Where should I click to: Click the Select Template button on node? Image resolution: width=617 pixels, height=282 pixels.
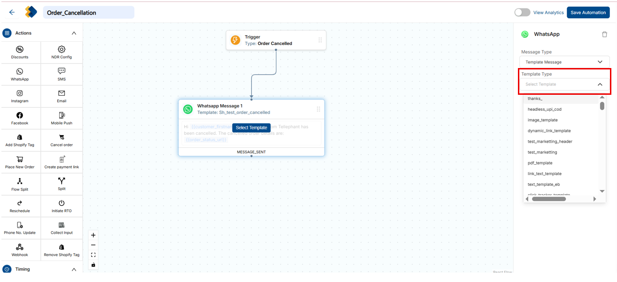click(251, 128)
